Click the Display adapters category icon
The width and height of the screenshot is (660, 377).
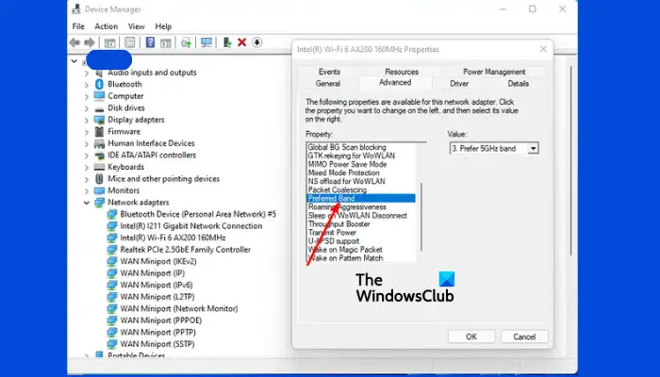point(99,120)
